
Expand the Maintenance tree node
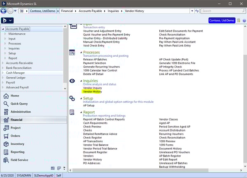click(5, 34)
